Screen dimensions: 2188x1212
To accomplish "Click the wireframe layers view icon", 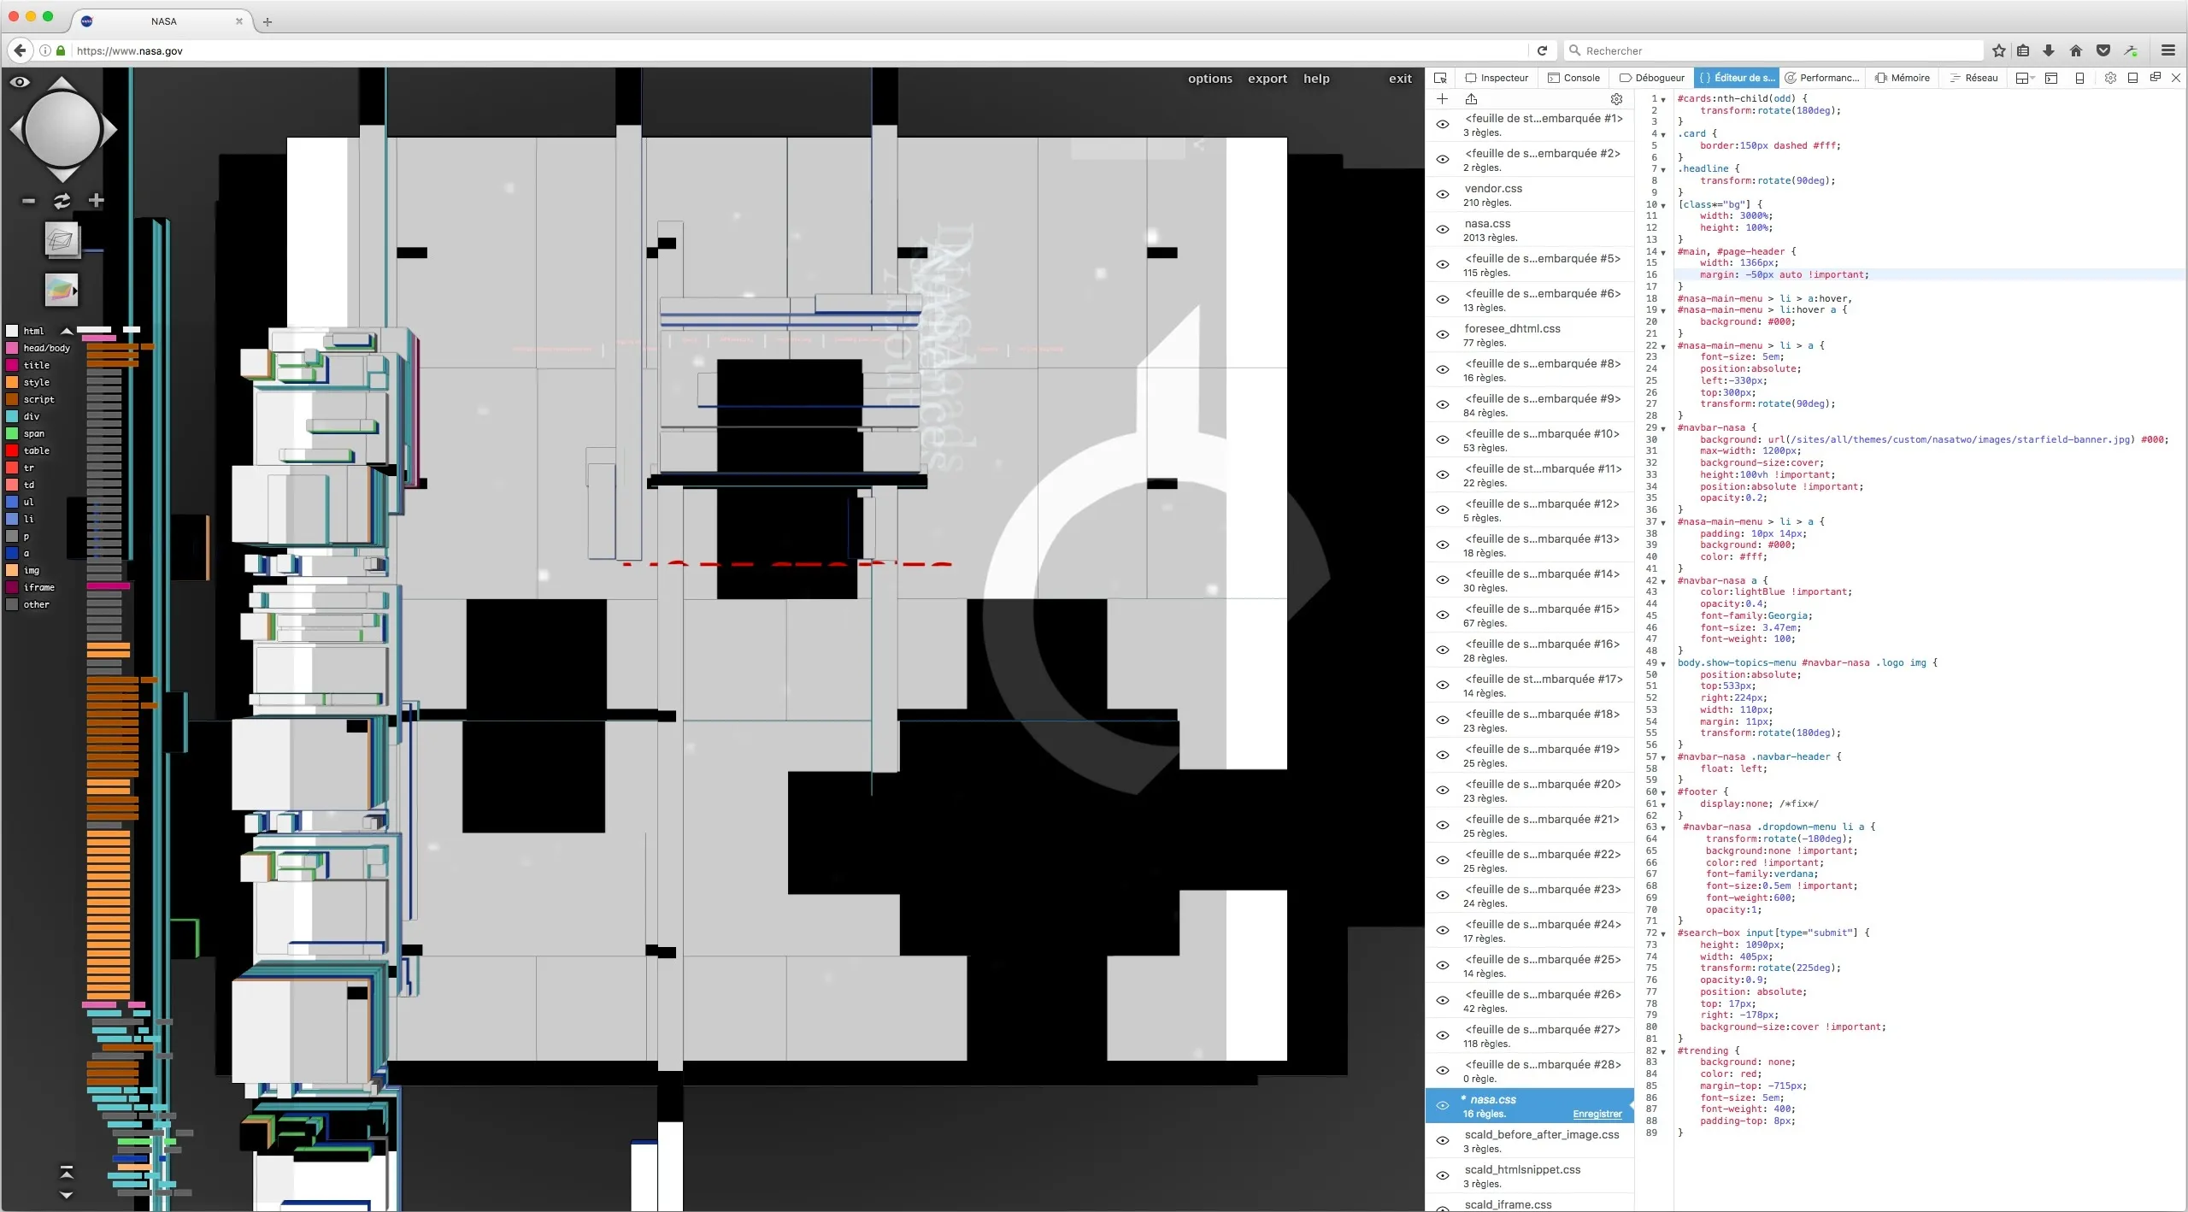I will (x=62, y=240).
